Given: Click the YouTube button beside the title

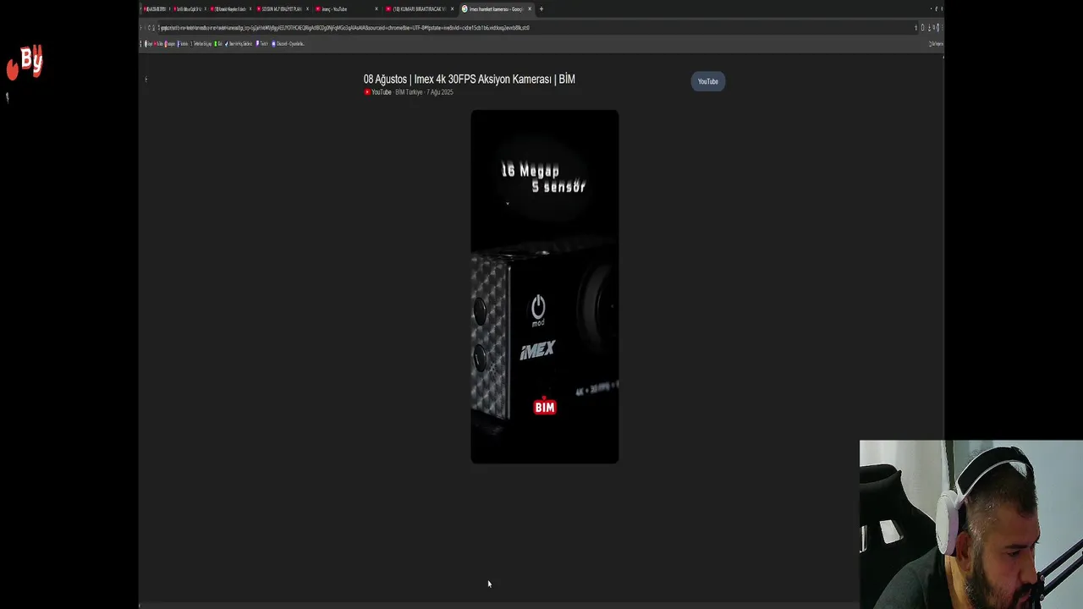Looking at the screenshot, I should (x=707, y=81).
